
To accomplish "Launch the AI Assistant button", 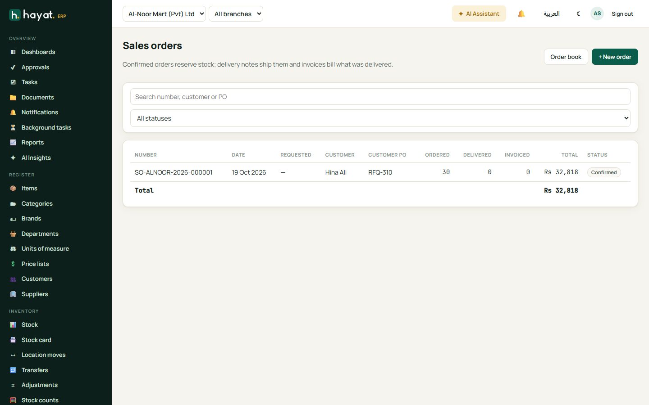I will (479, 14).
